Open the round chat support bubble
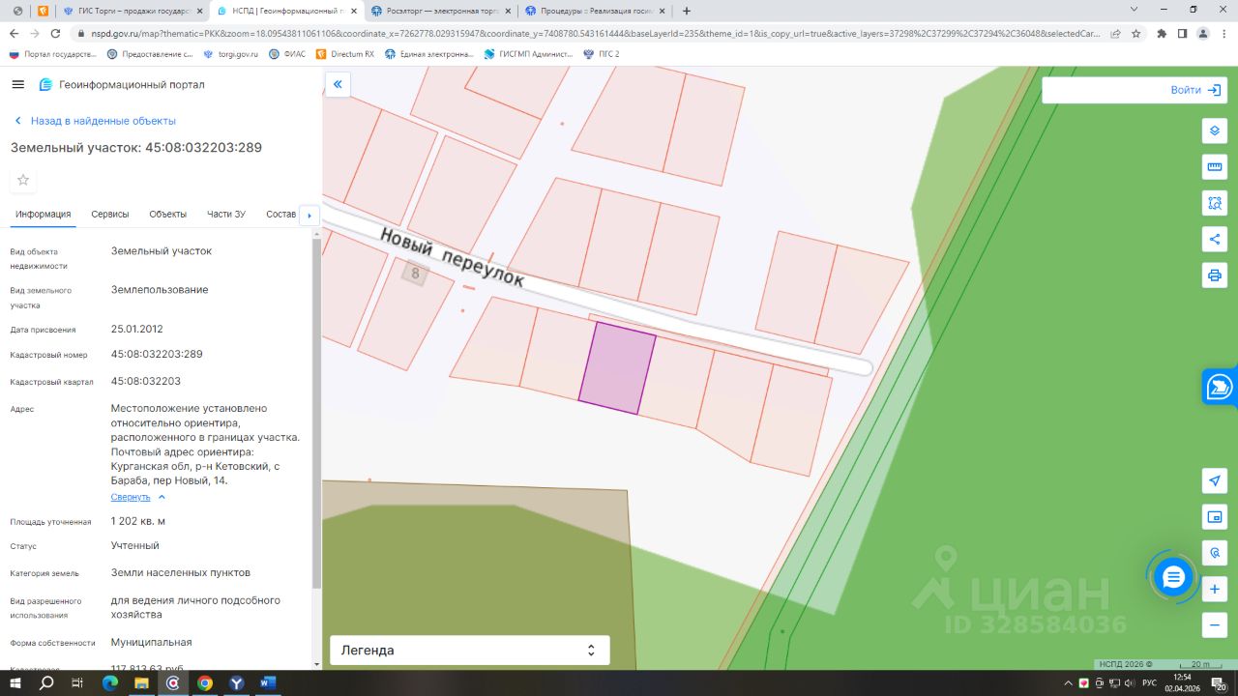Image resolution: width=1238 pixels, height=696 pixels. 1173,577
